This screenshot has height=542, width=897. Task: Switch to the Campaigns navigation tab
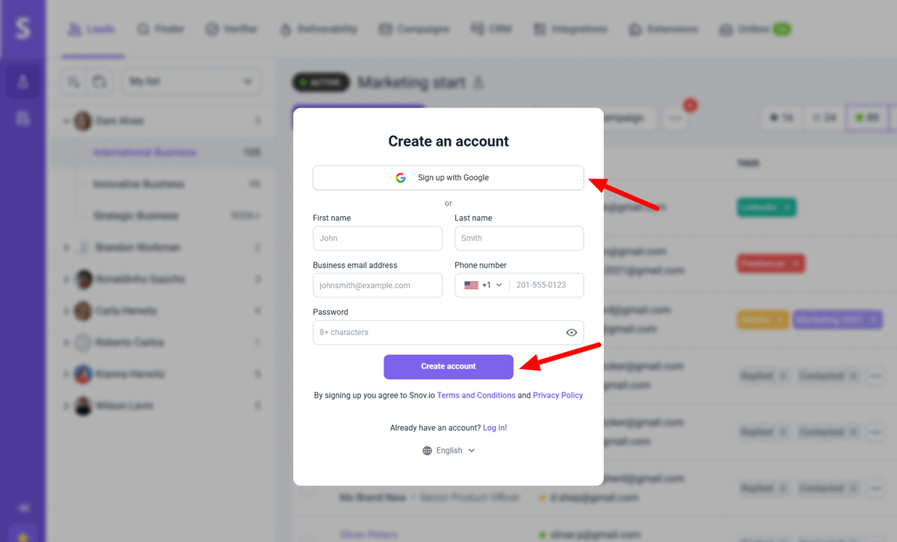click(x=415, y=29)
